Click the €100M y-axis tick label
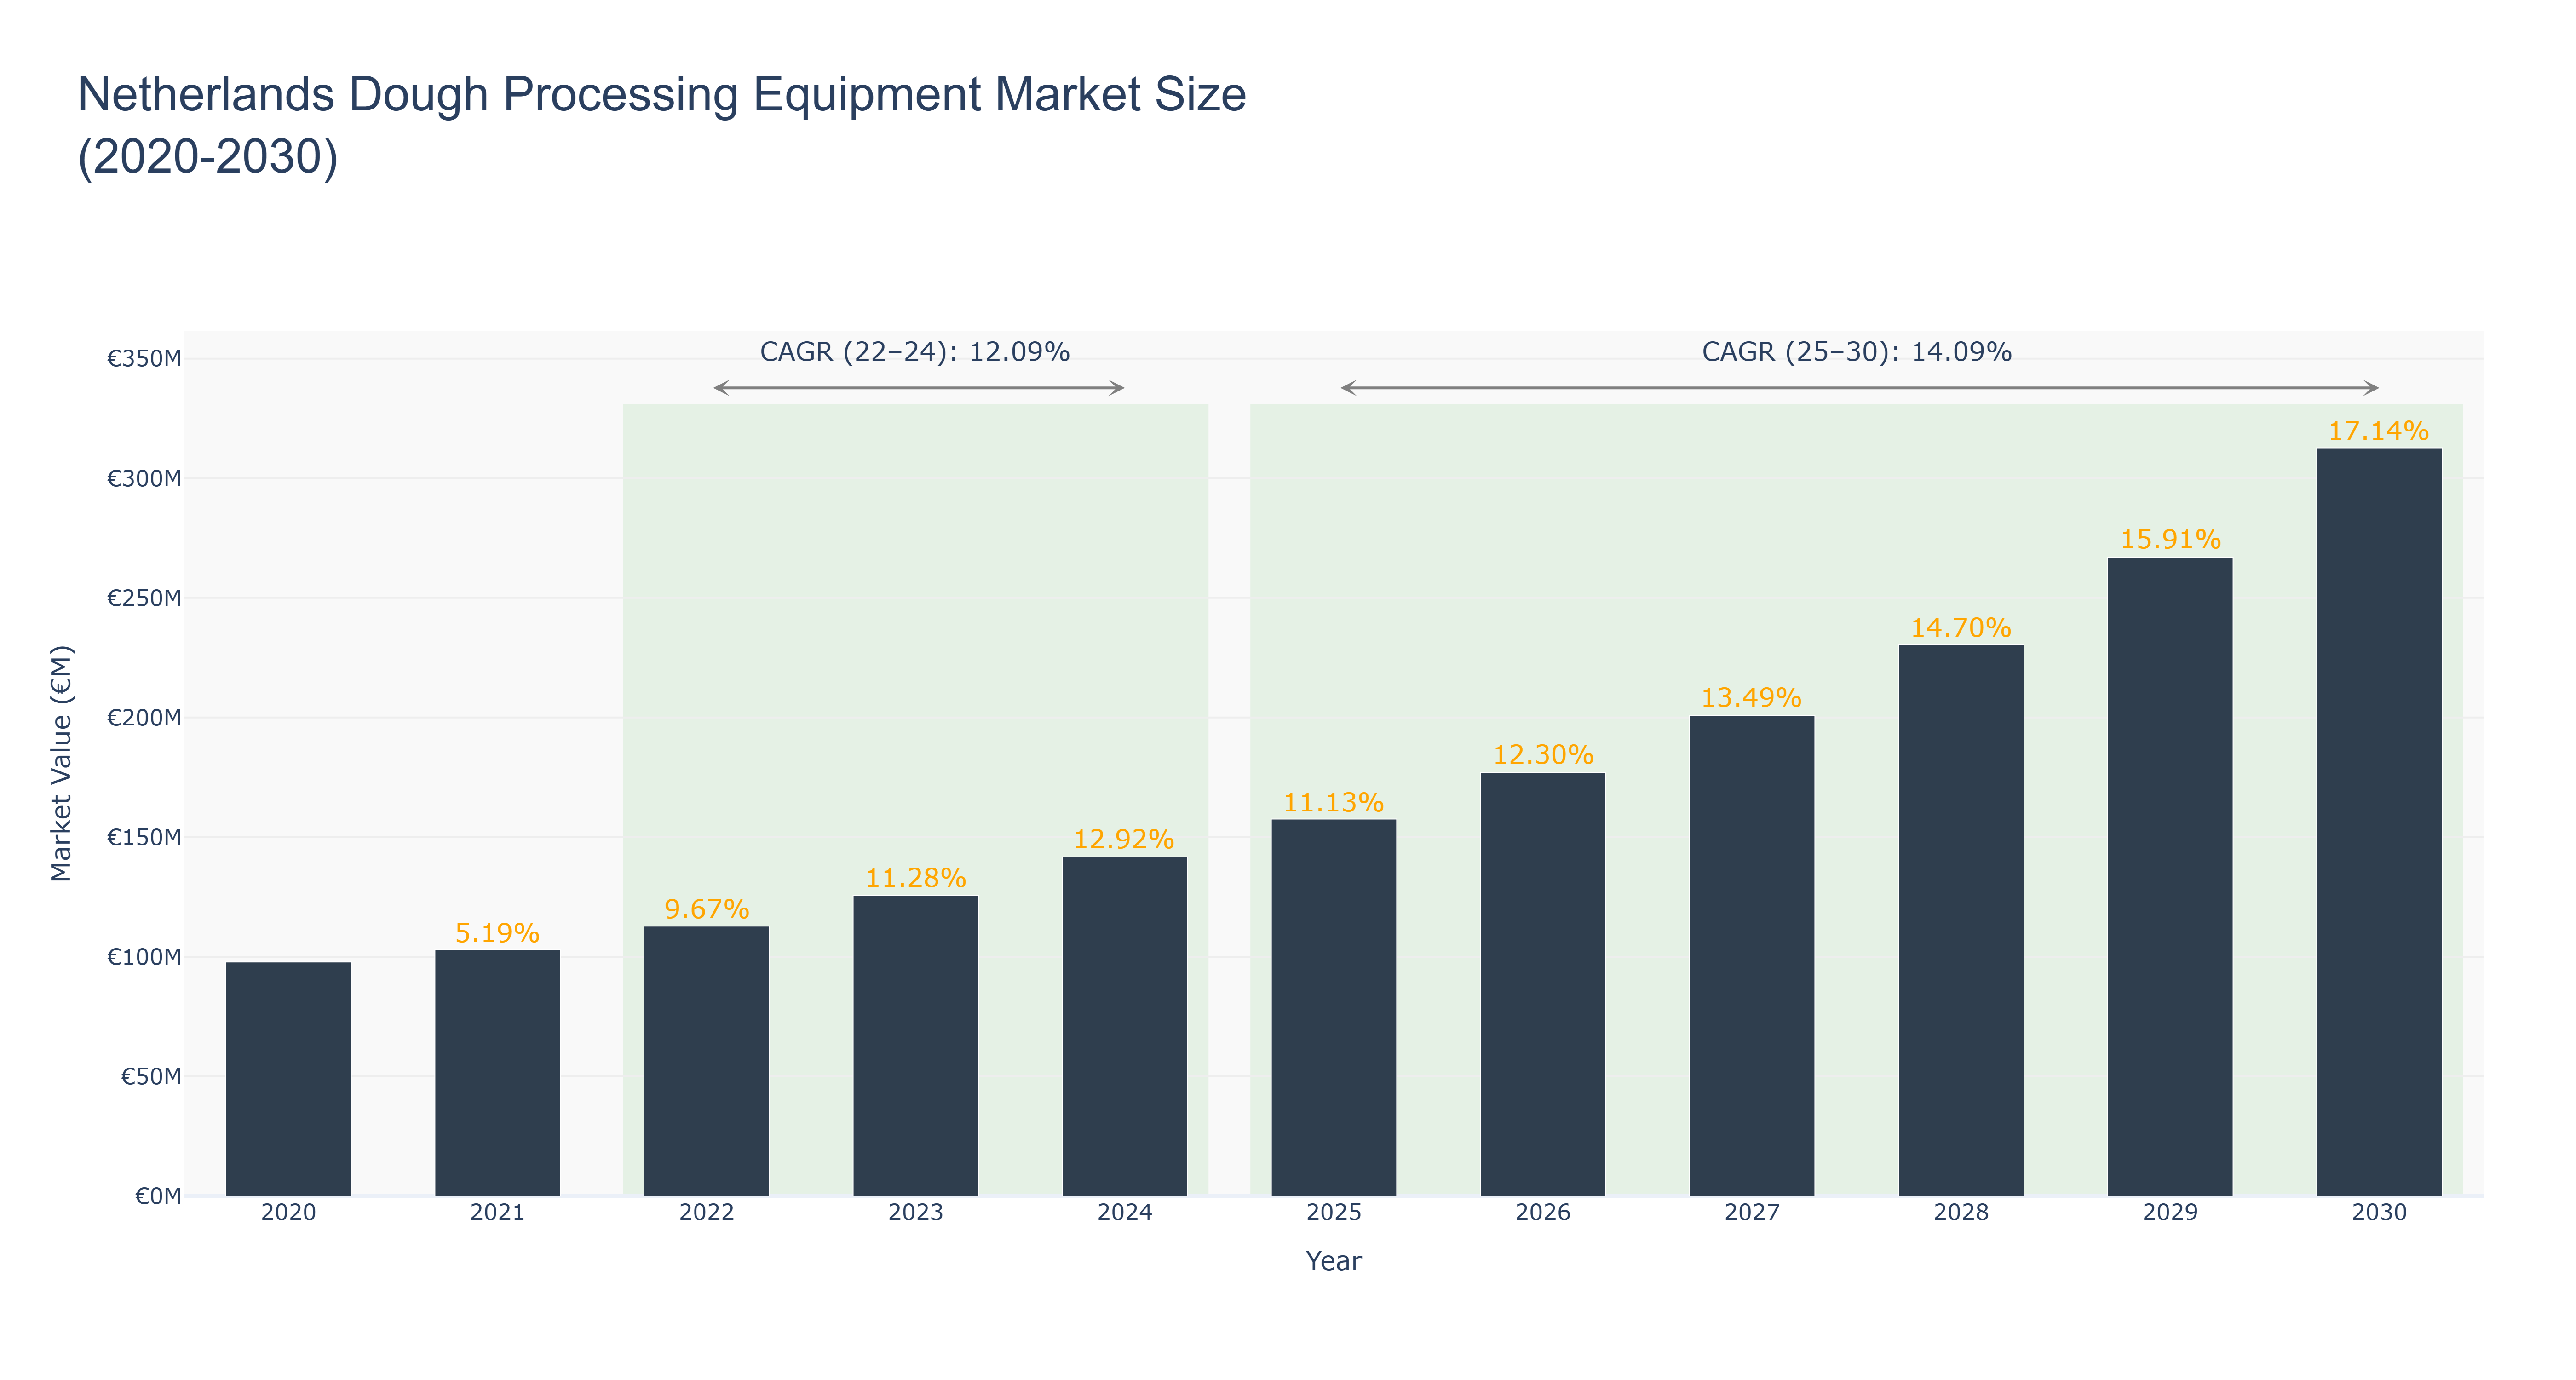Screen dimensions: 2576x1380 pyautogui.click(x=144, y=957)
